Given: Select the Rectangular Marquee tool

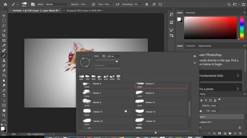Looking at the screenshot, I should [4, 20].
